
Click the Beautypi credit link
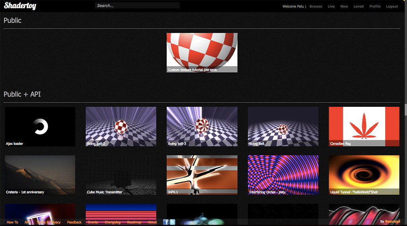click(393, 221)
